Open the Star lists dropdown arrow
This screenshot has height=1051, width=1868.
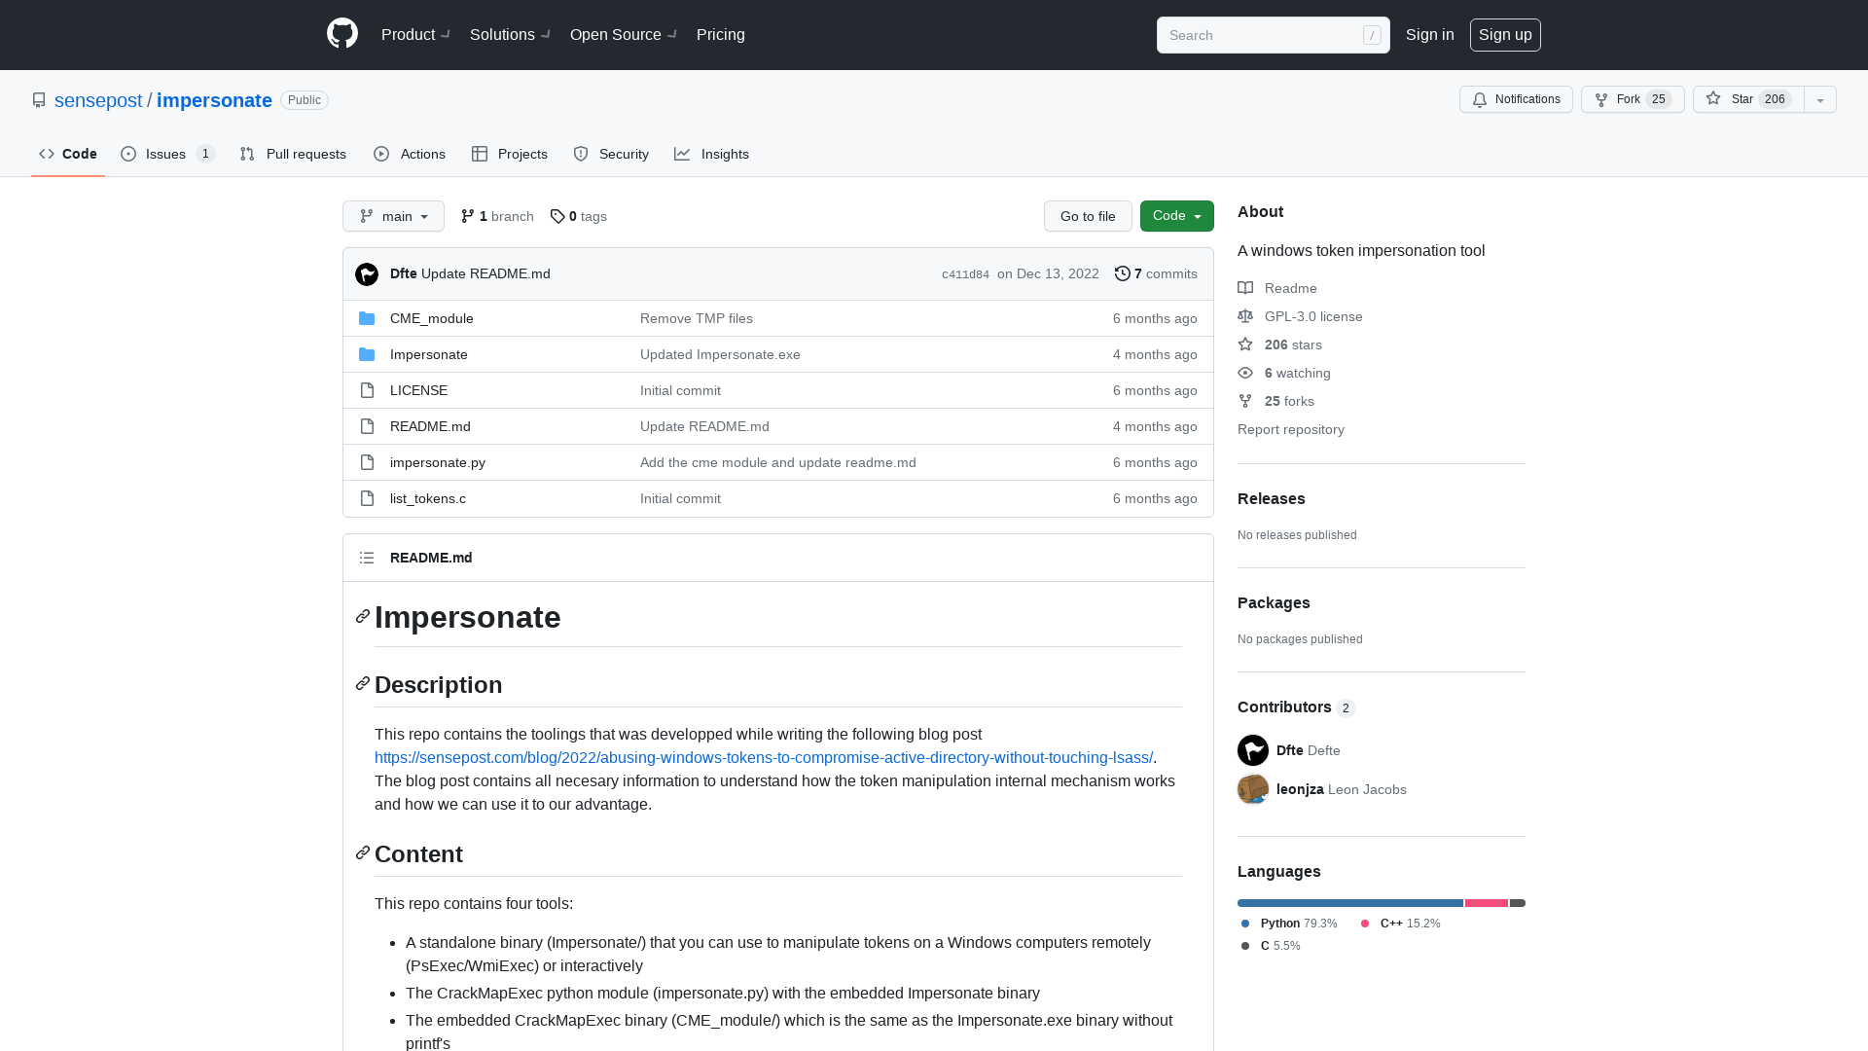(1820, 99)
